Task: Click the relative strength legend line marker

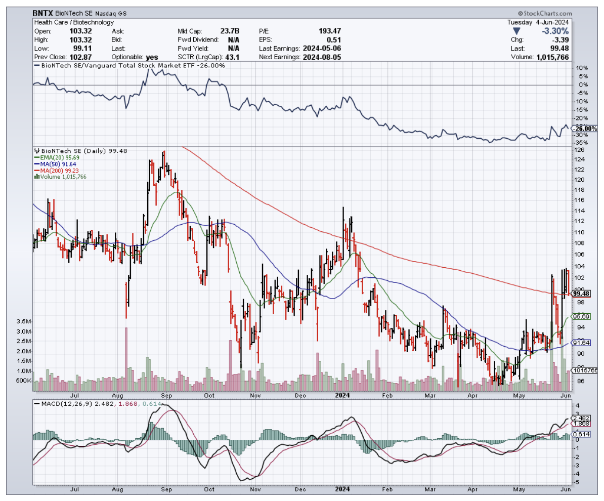Action: click(37, 66)
